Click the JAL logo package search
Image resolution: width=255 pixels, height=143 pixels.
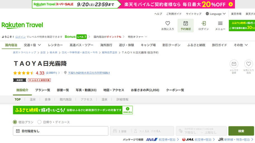(x=188, y=139)
